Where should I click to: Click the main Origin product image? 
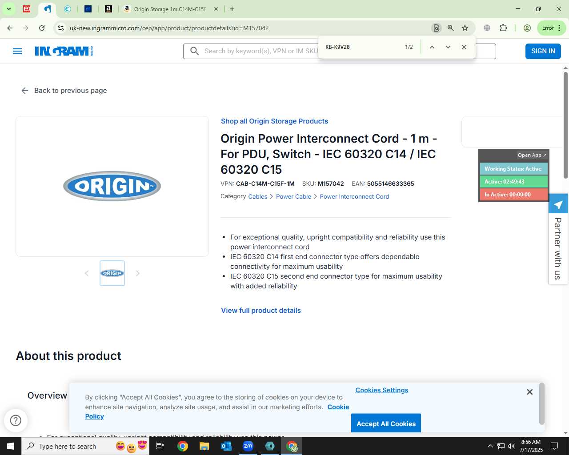[112, 186]
